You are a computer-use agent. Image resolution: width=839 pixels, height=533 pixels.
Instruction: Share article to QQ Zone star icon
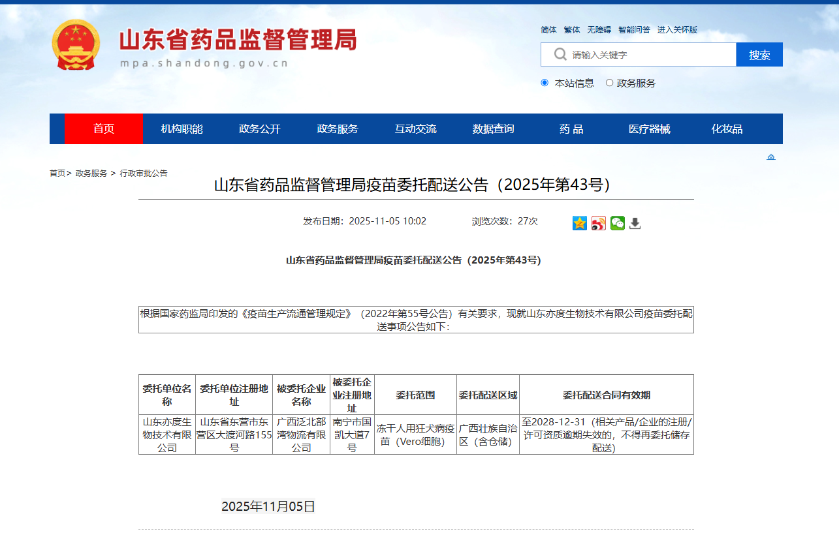(580, 223)
